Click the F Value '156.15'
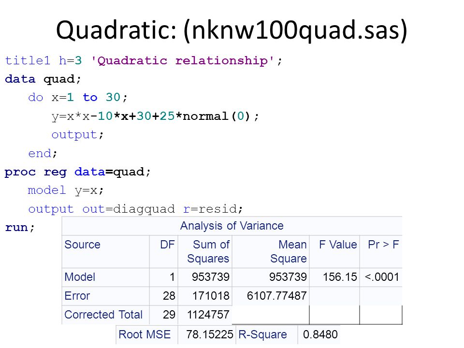The width and height of the screenshot is (464, 348). [340, 277]
